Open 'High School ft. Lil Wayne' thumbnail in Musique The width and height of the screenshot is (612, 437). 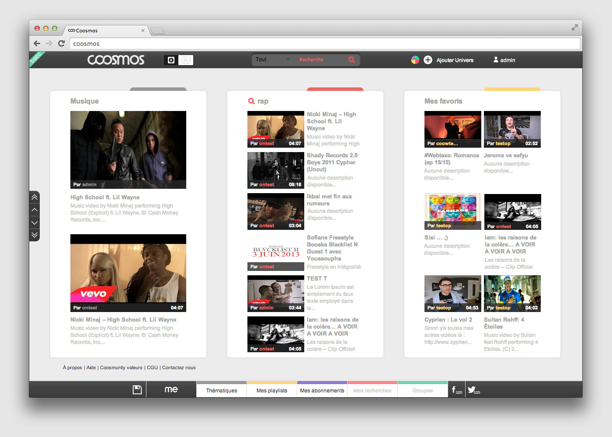pyautogui.click(x=128, y=150)
